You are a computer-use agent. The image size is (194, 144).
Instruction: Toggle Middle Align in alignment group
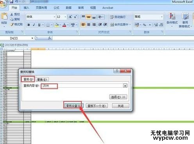[x=88, y=17]
